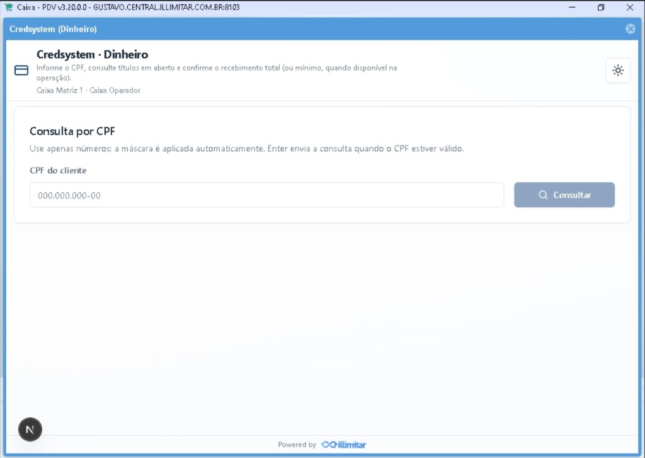This screenshot has height=458, width=645.
Task: Click the shopping cart app icon in title bar
Action: 9,7
